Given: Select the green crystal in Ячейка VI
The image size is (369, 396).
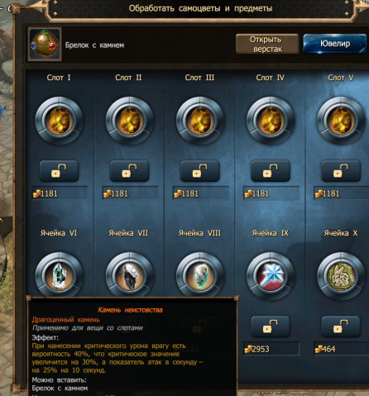Looking at the screenshot, I should pyautogui.click(x=59, y=276).
